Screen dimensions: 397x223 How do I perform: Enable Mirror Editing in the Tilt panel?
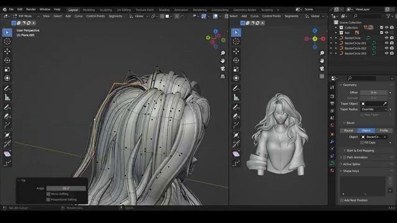[48, 194]
